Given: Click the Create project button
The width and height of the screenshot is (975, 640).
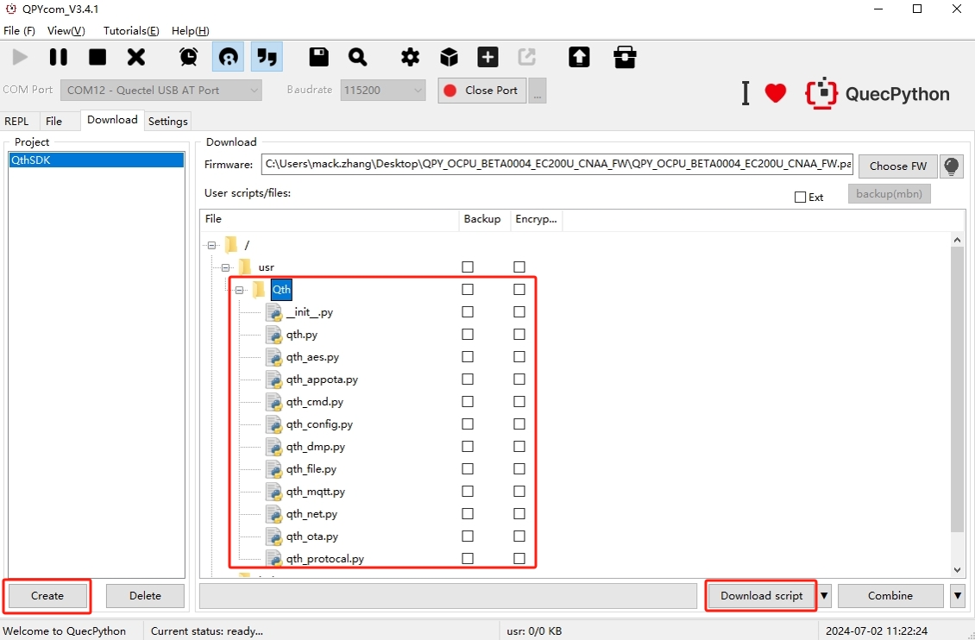Looking at the screenshot, I should tap(47, 596).
